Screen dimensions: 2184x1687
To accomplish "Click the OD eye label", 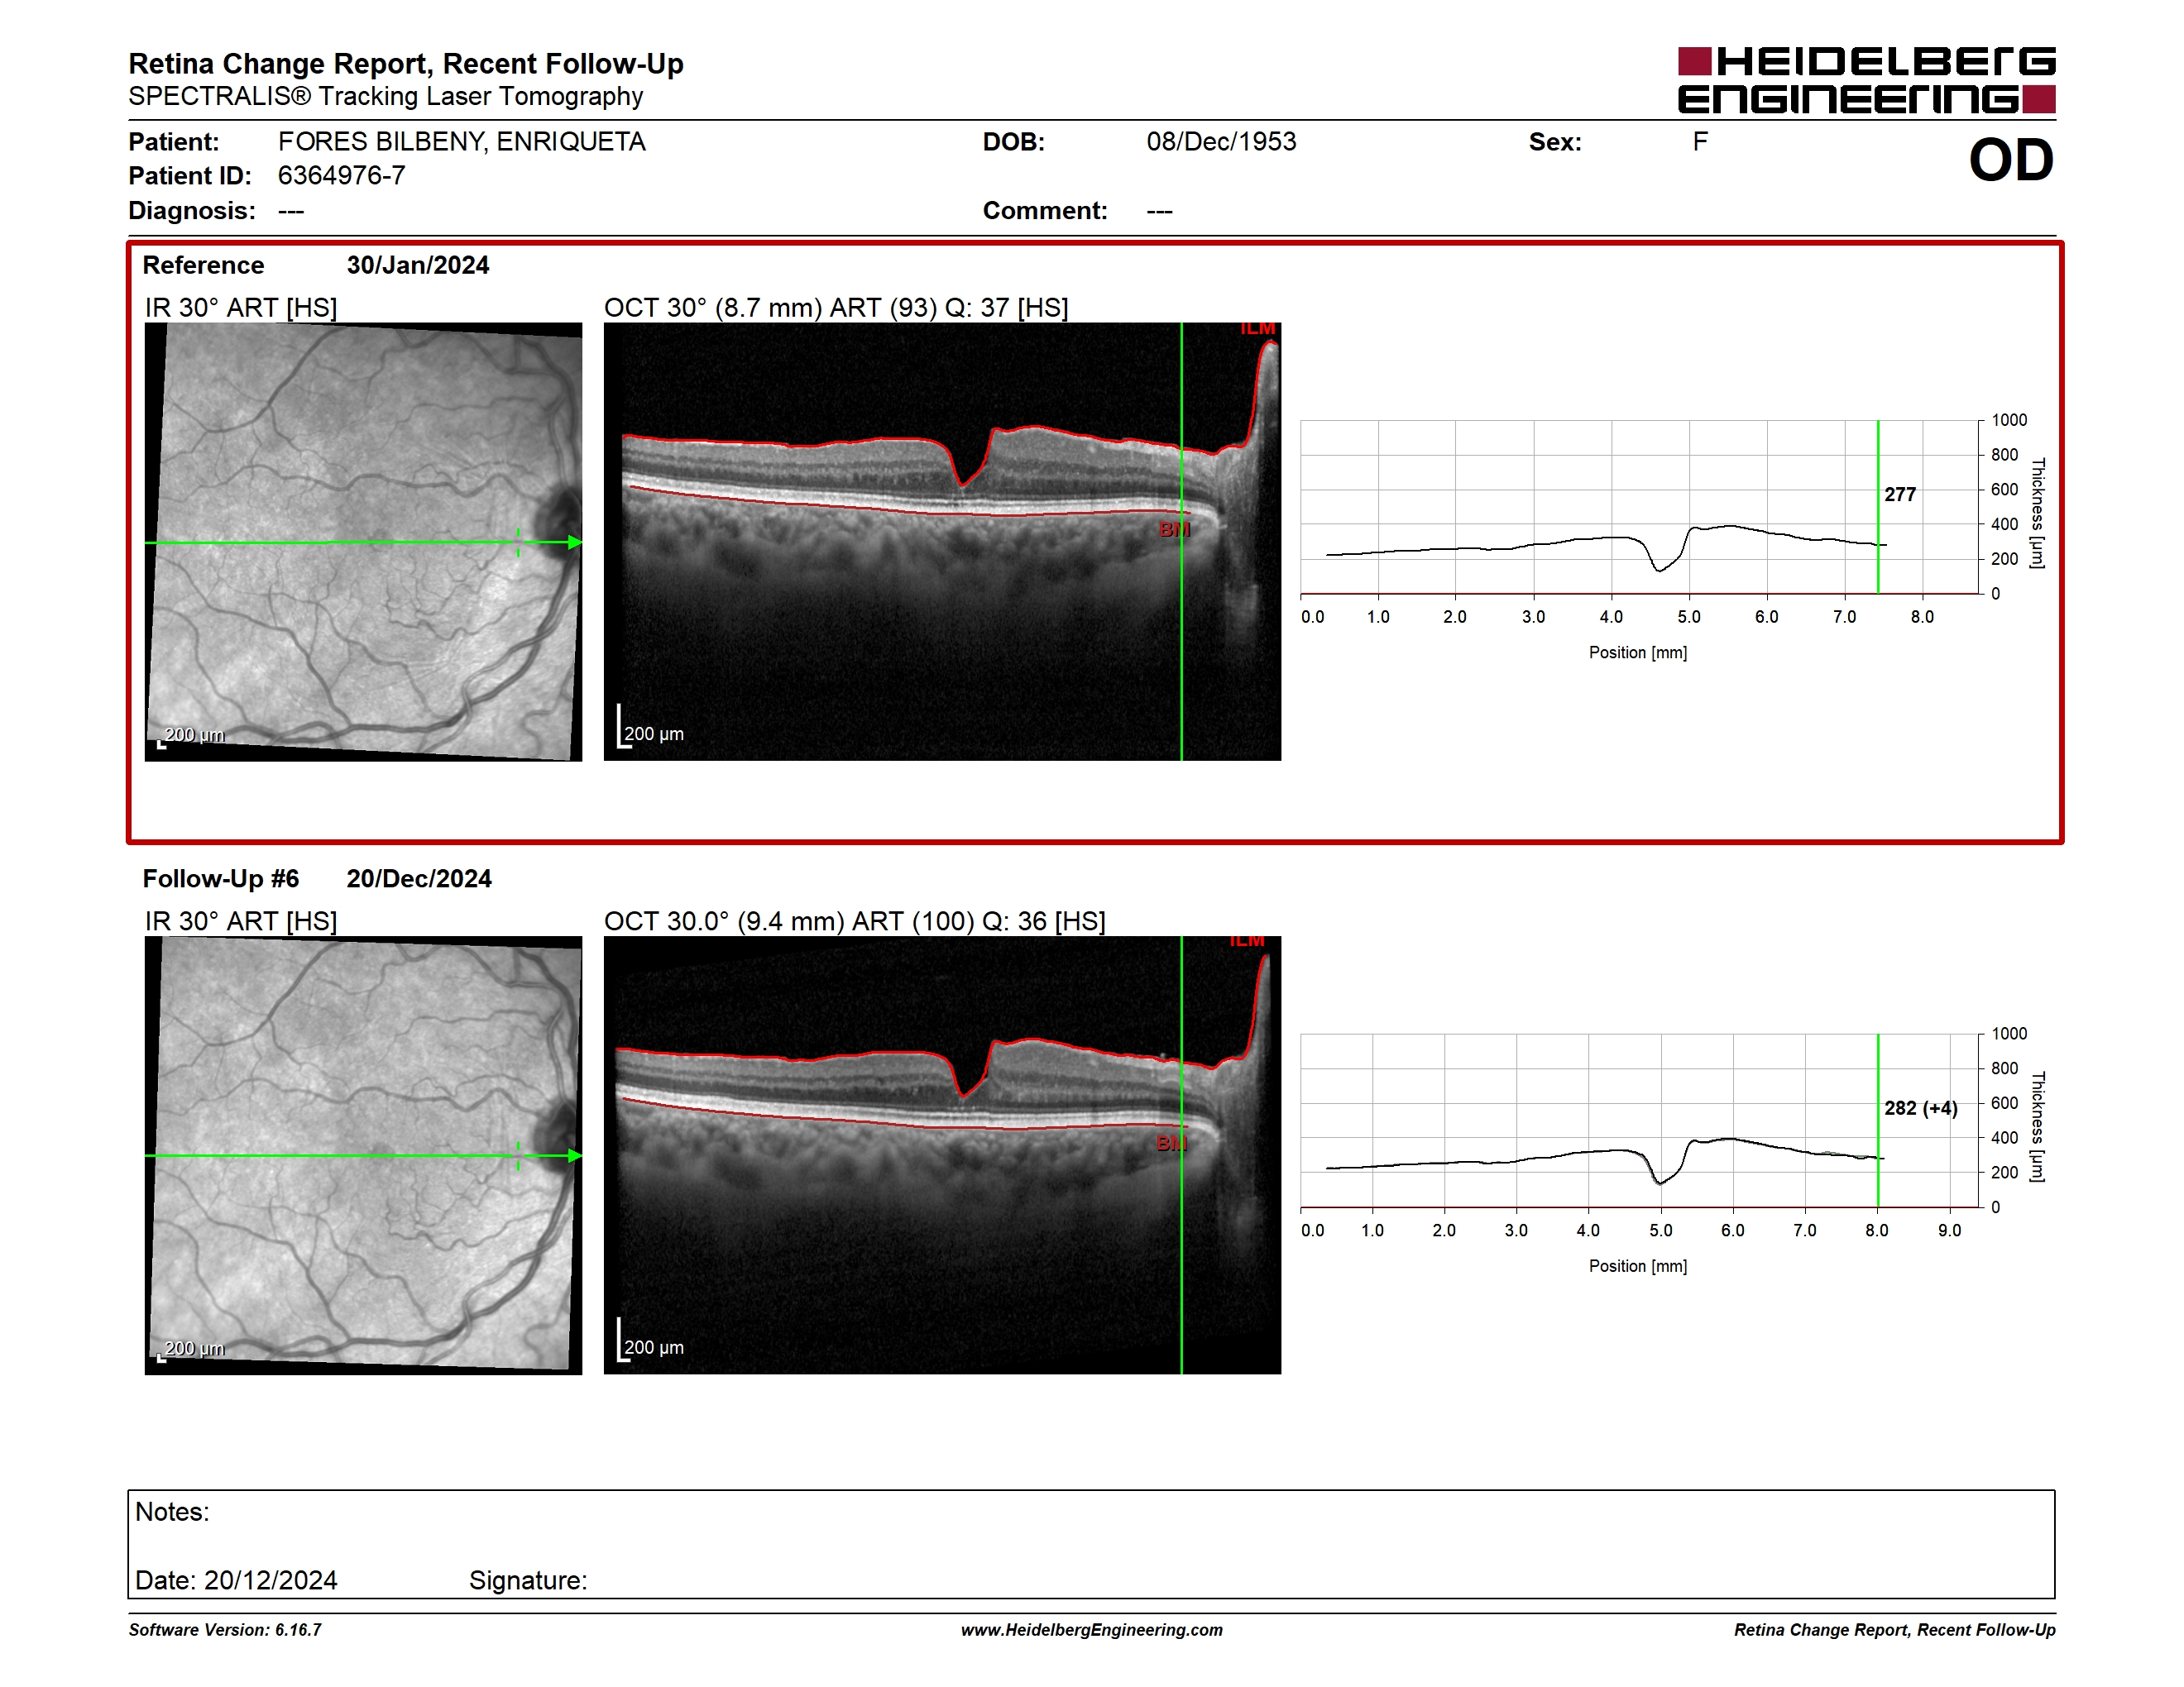I will pyautogui.click(x=2011, y=160).
